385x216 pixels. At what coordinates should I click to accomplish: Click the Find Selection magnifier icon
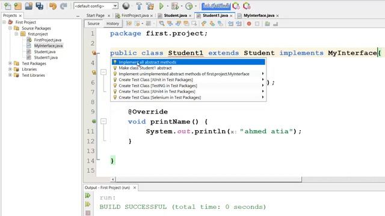click(x=162, y=23)
